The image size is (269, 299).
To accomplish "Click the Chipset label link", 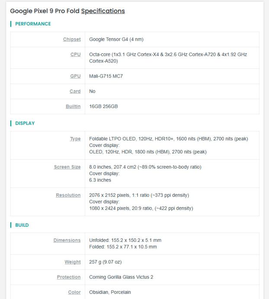I will pos(71,39).
